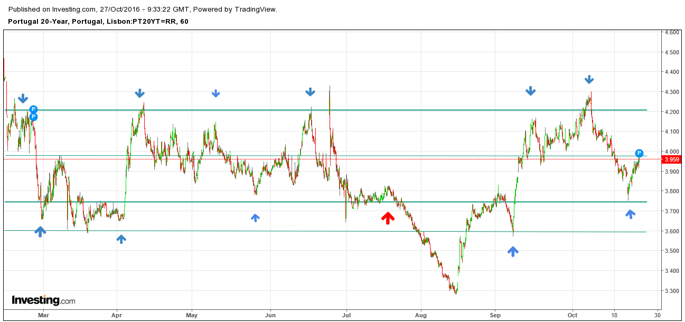Click the 3.900 price axis label
Viewport: 685px width, 322px height.
point(672,172)
